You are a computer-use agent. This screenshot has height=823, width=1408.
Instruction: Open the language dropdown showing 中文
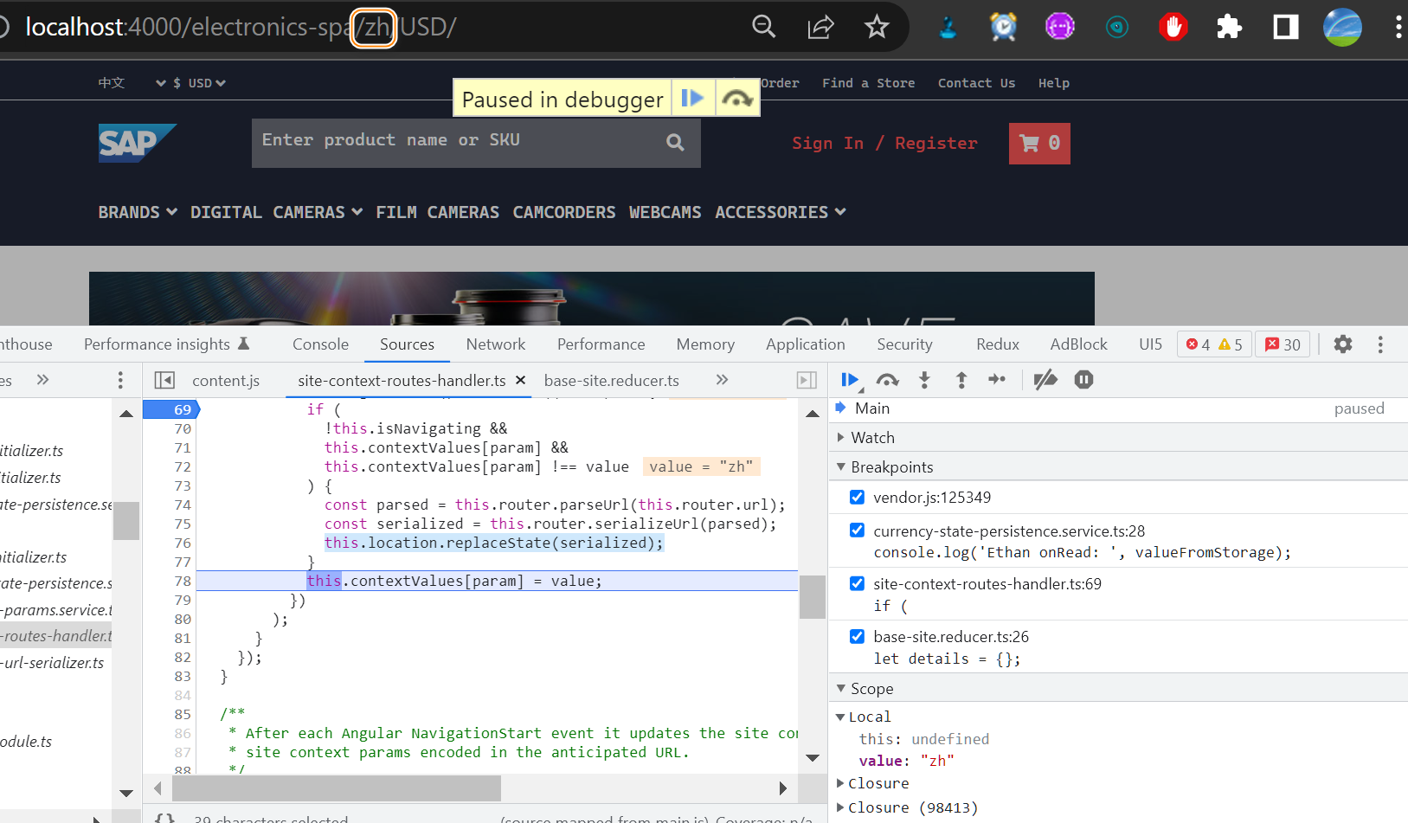(132, 83)
